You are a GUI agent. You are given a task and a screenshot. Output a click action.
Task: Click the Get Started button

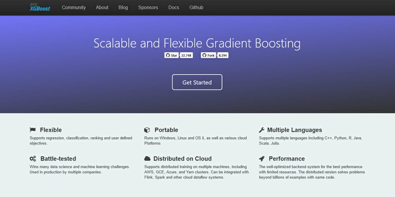197,82
